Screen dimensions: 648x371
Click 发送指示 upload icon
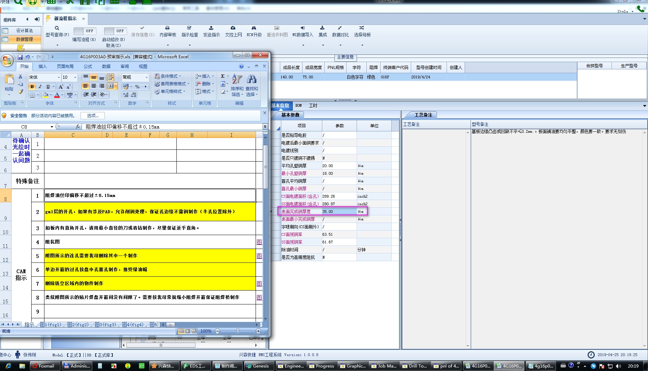click(211, 28)
